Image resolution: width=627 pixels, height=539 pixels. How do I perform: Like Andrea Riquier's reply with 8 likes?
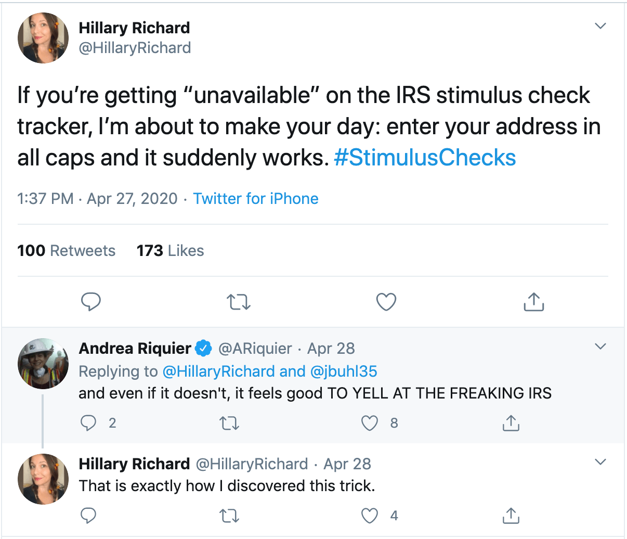click(x=370, y=423)
